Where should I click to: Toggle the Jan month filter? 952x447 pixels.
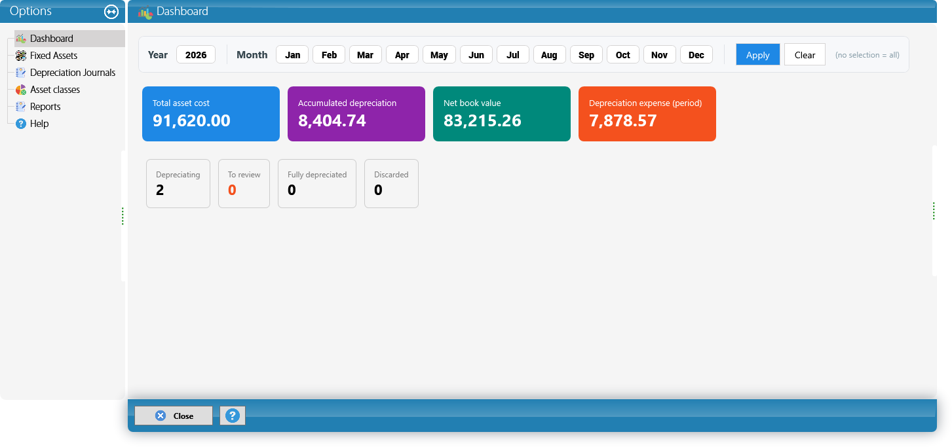(x=292, y=54)
